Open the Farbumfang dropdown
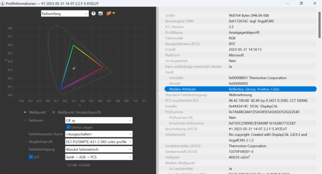This screenshot has width=322, height=174. pos(65,13)
